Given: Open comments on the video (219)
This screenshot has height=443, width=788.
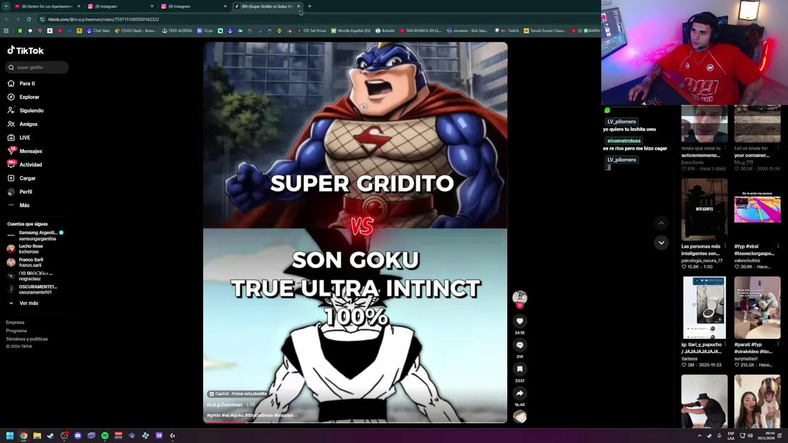Looking at the screenshot, I should (x=520, y=345).
